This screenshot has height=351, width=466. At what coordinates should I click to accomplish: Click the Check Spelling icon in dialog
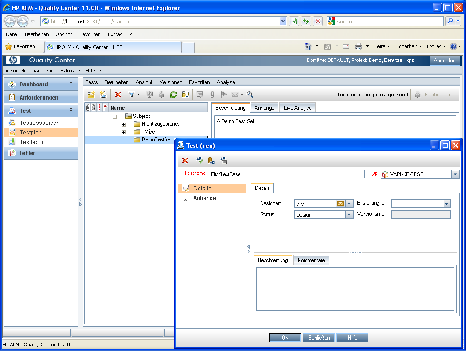200,161
